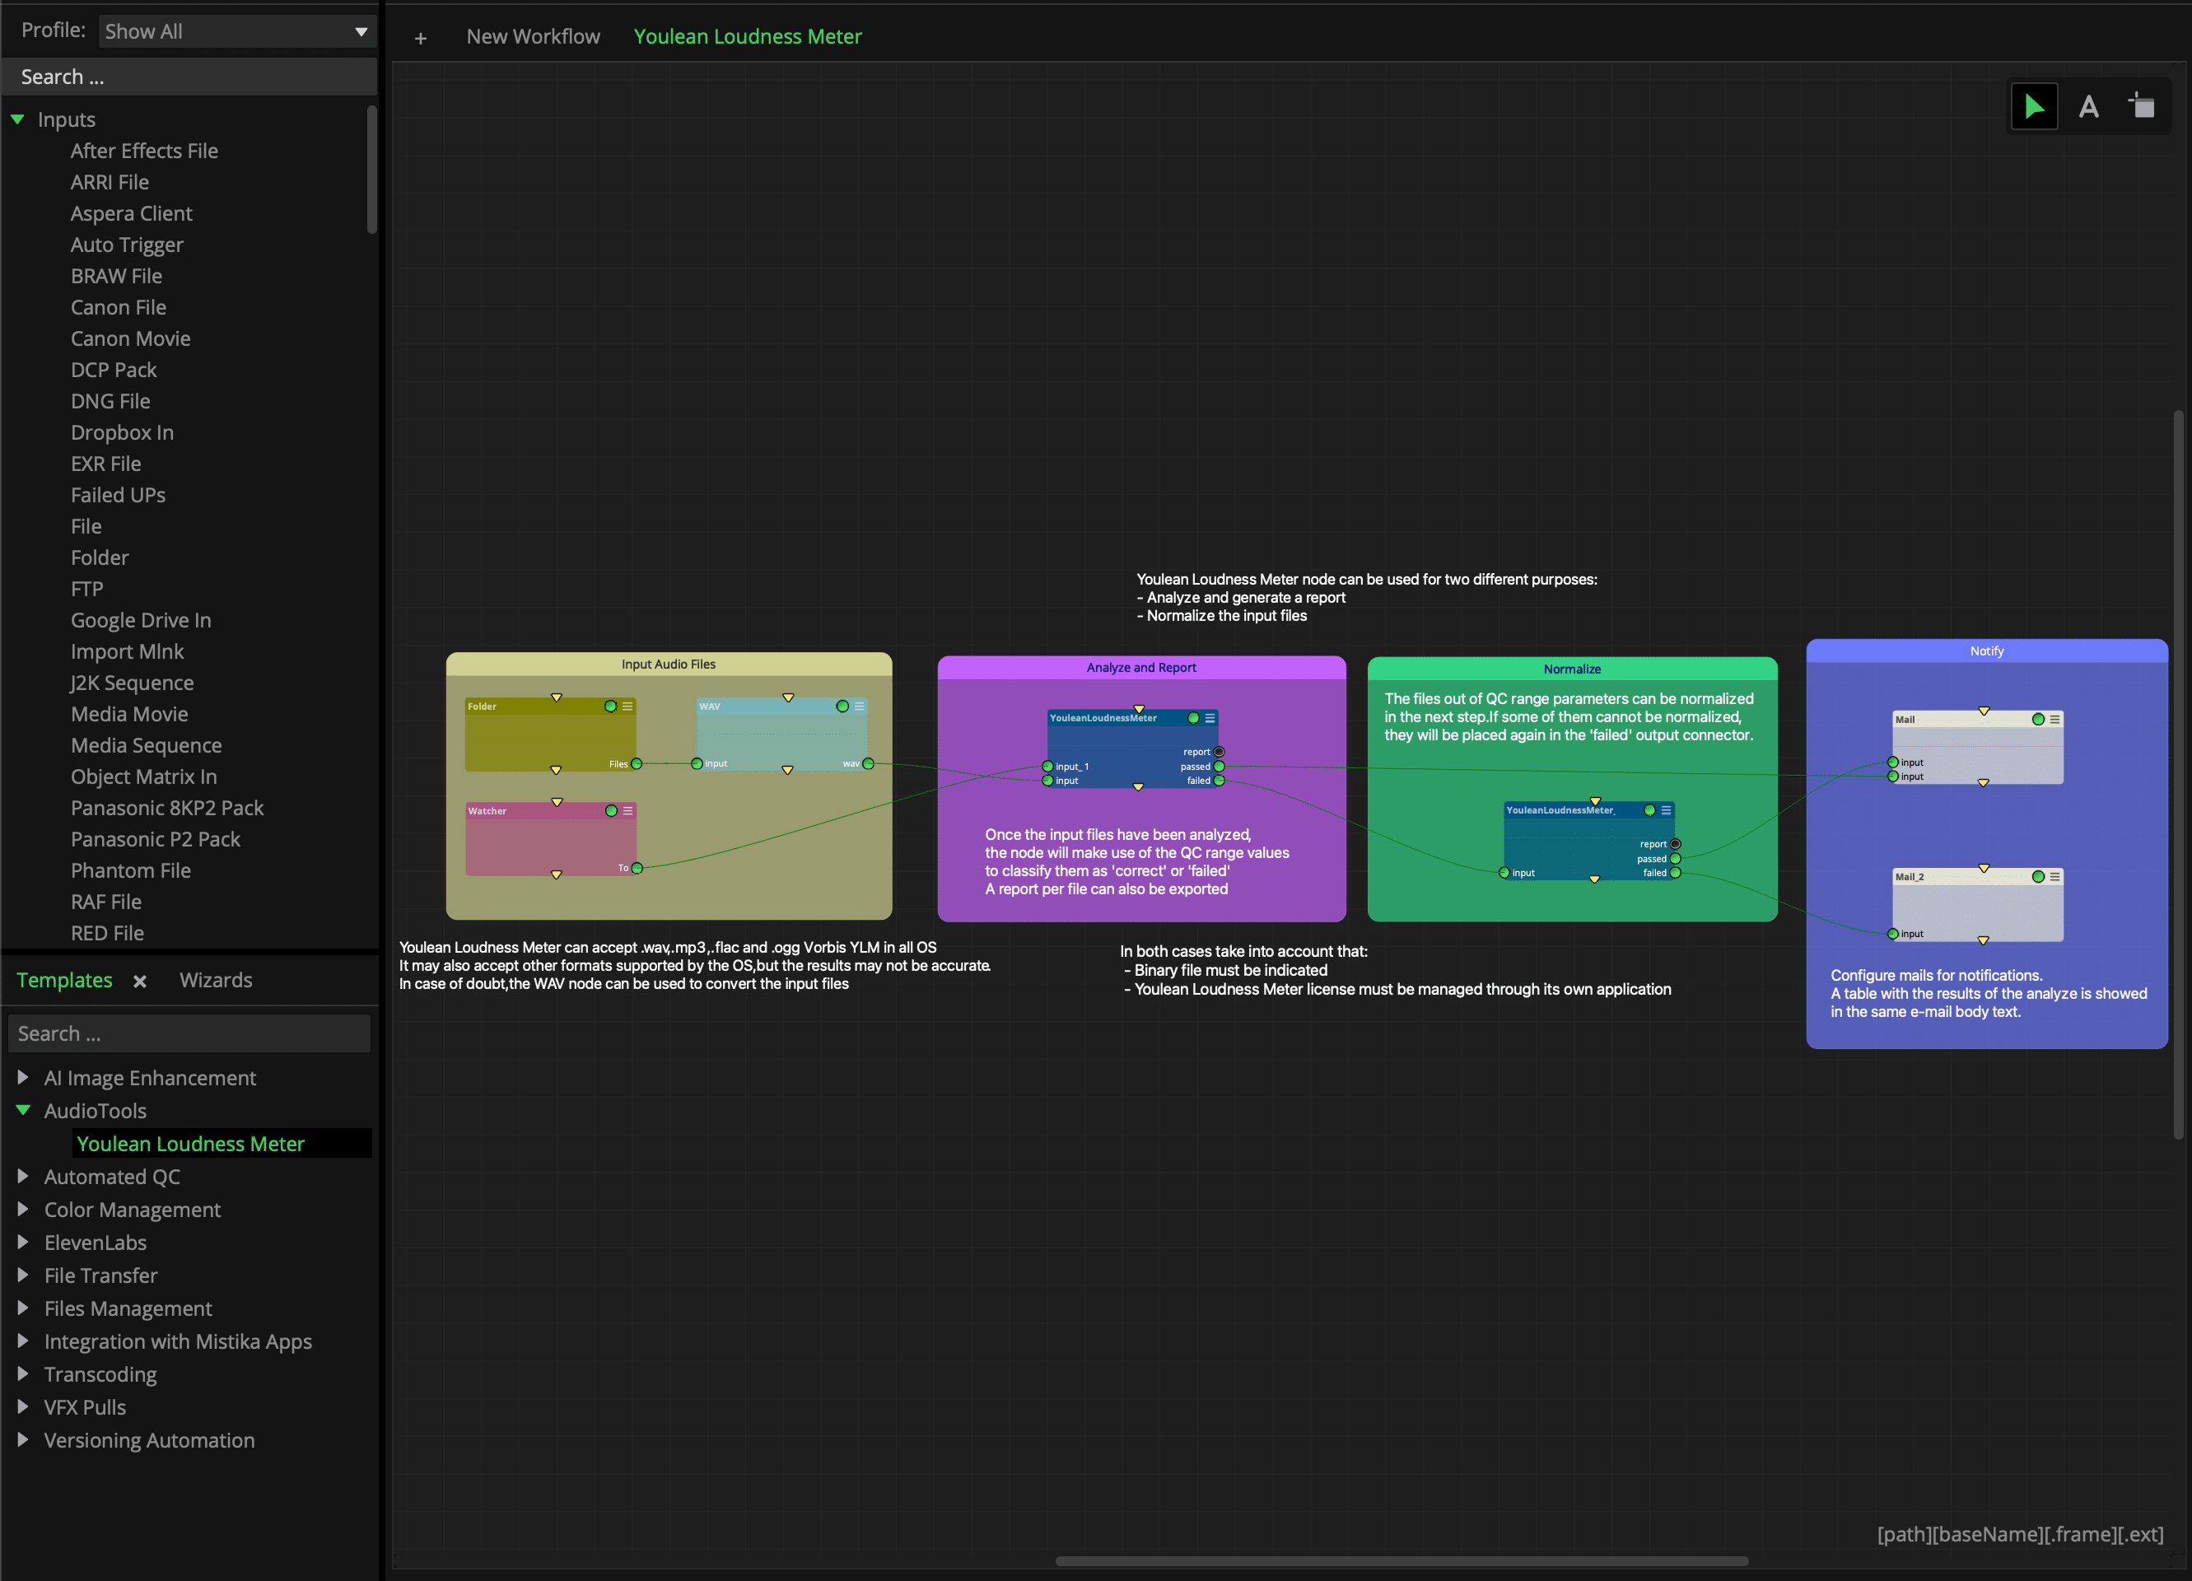Select the FTP input node
The width and height of the screenshot is (2192, 1581).
pos(87,589)
